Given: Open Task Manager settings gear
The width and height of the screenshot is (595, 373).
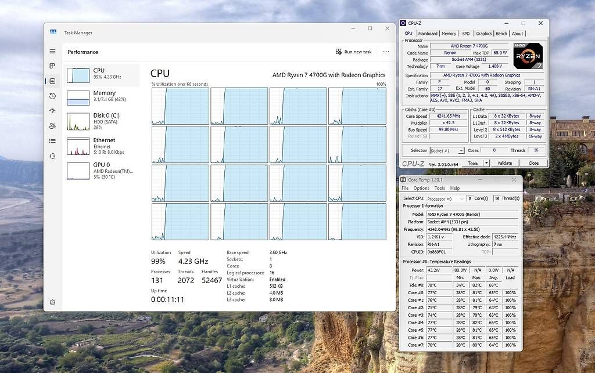Looking at the screenshot, I should click(x=52, y=302).
